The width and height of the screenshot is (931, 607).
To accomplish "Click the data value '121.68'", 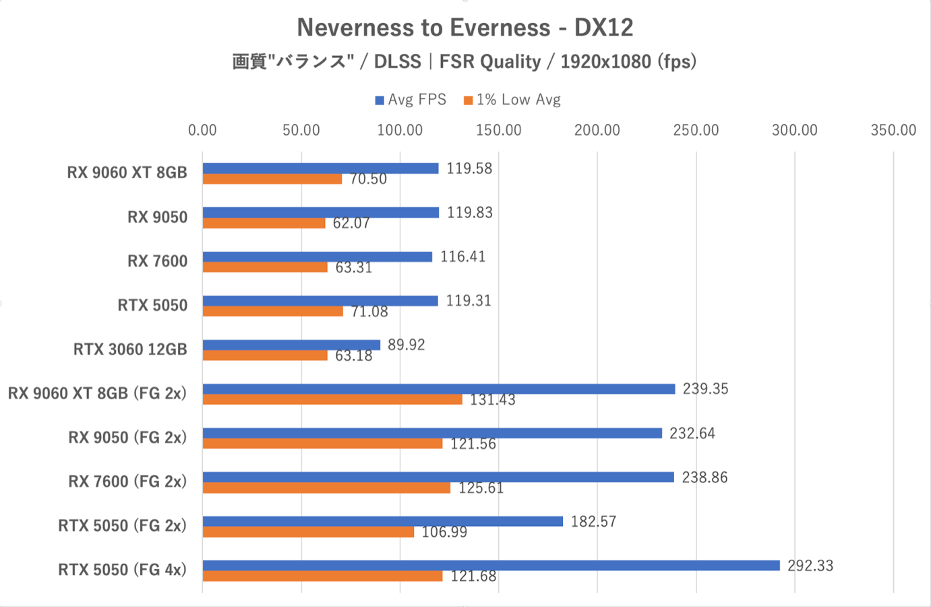I will [x=473, y=576].
